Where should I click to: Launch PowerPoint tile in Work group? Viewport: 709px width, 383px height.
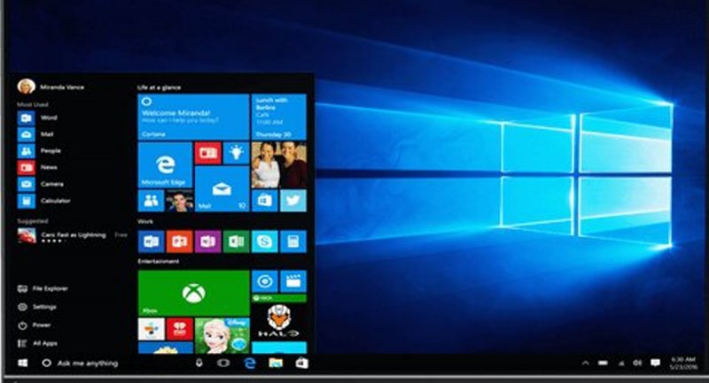click(180, 241)
